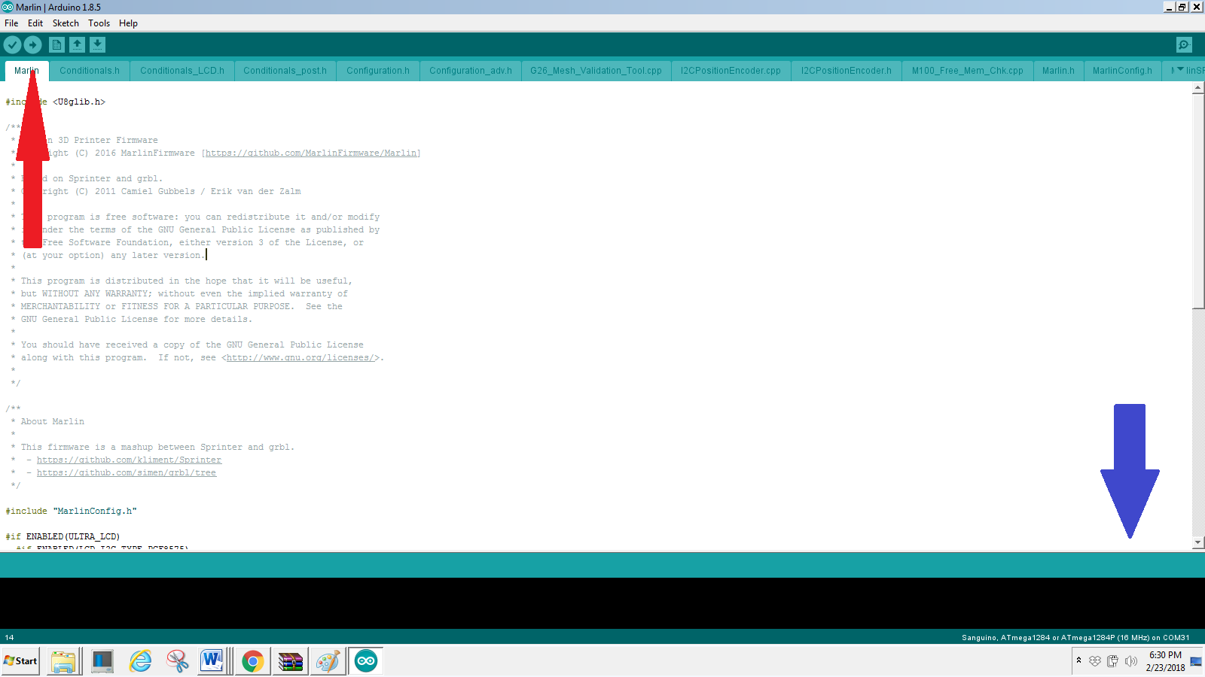Open Paint from taskbar
The image size is (1205, 677).
328,661
